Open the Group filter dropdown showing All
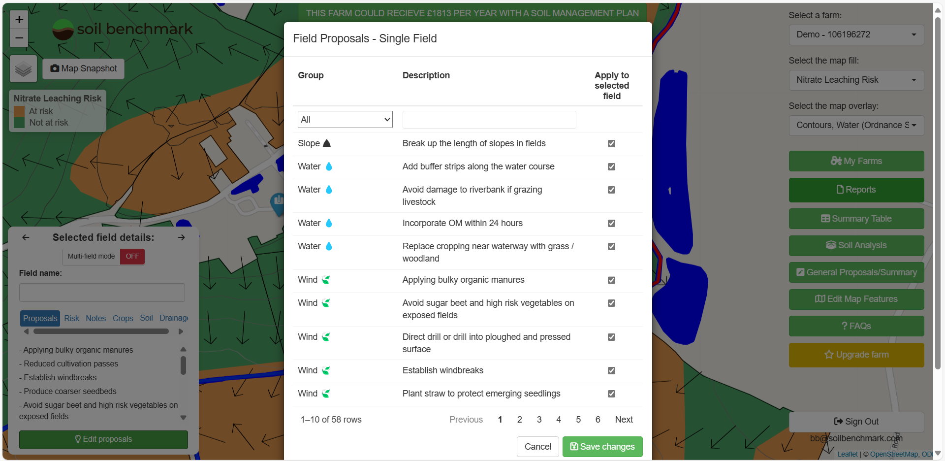This screenshot has width=945, height=461. 345,119
